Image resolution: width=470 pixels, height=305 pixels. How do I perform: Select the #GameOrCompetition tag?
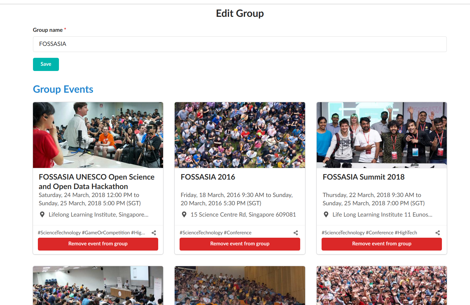(x=106, y=233)
